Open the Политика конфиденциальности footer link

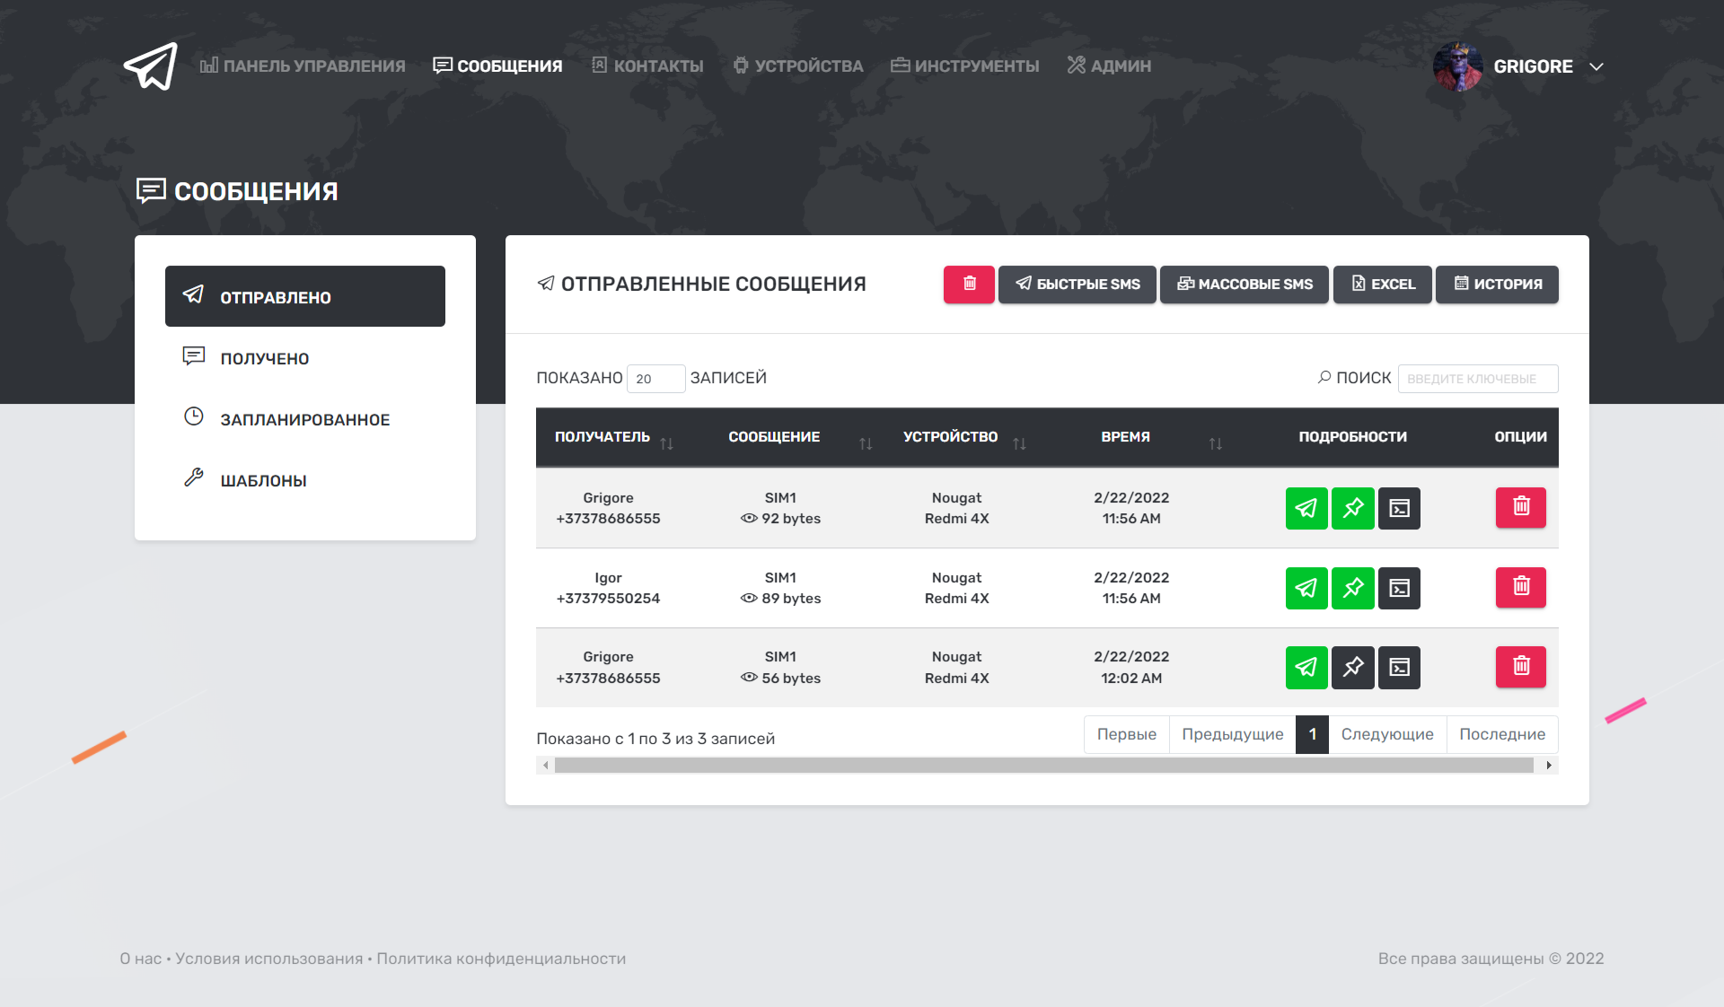tap(501, 959)
